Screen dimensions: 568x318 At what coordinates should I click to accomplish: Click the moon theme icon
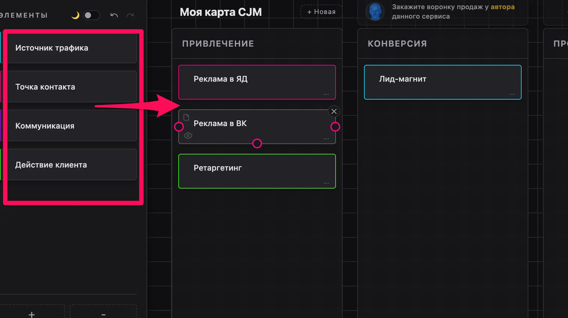75,15
